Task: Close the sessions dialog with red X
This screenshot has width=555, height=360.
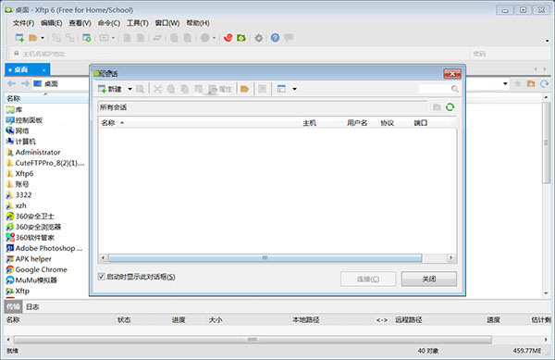Action: [452, 74]
